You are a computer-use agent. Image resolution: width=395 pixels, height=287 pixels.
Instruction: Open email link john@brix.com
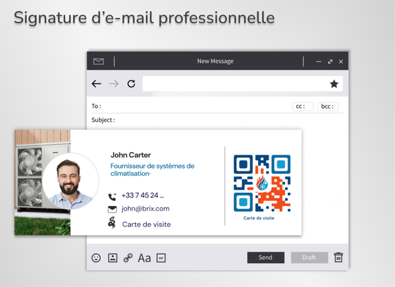pos(145,209)
